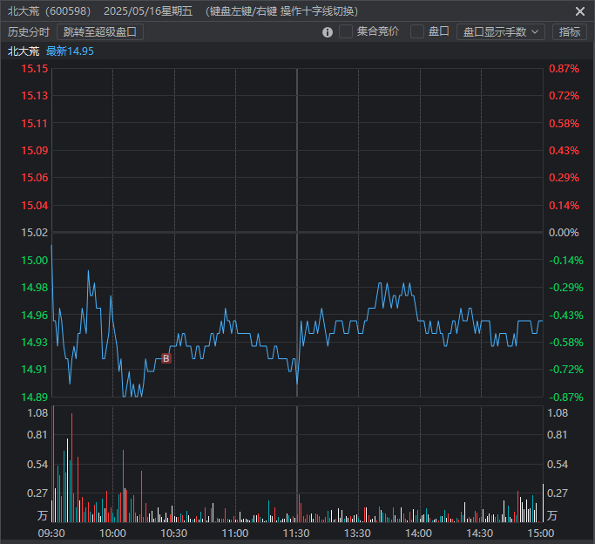
Task: Click the info icon beside 集合竞价
Action: point(328,32)
